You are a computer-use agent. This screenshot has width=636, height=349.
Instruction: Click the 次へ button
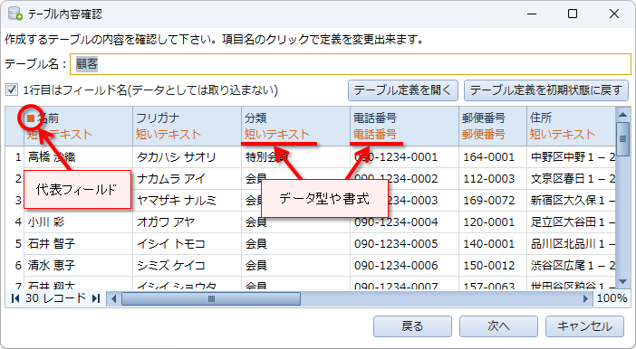(498, 325)
